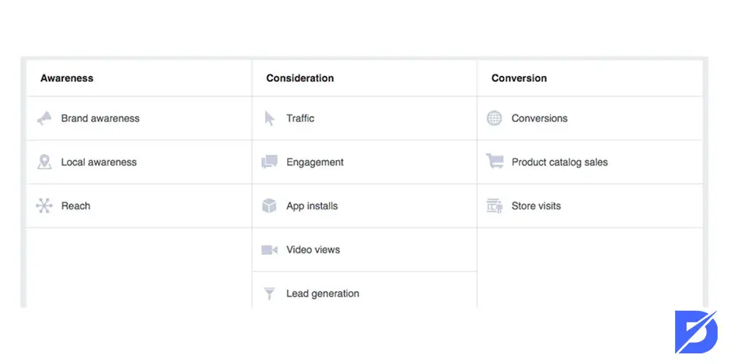The height and width of the screenshot is (364, 729).
Task: Click the Awareness column header
Action: [67, 78]
